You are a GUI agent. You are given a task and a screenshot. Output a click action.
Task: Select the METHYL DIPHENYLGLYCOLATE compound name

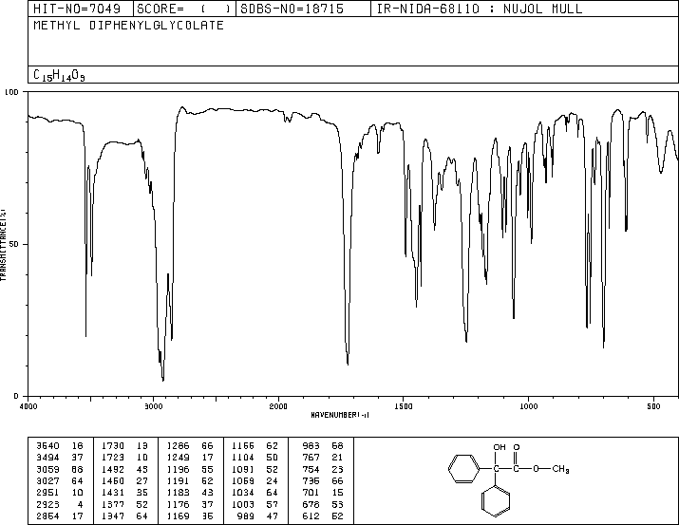[x=128, y=25]
